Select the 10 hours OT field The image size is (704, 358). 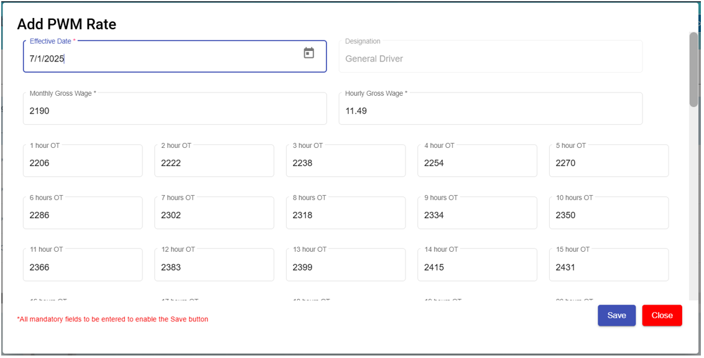609,215
